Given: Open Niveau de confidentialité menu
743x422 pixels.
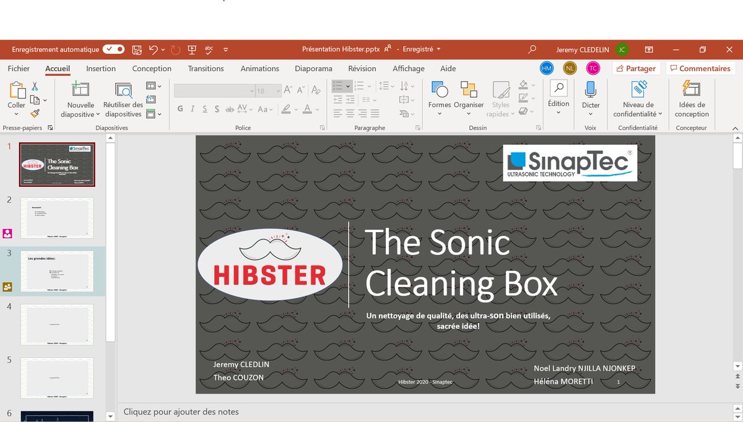Looking at the screenshot, I should [x=638, y=100].
